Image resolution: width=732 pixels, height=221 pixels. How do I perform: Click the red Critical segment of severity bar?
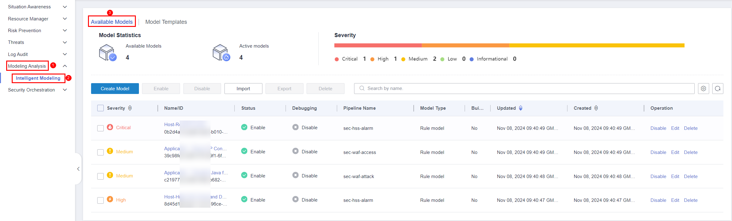pos(378,45)
